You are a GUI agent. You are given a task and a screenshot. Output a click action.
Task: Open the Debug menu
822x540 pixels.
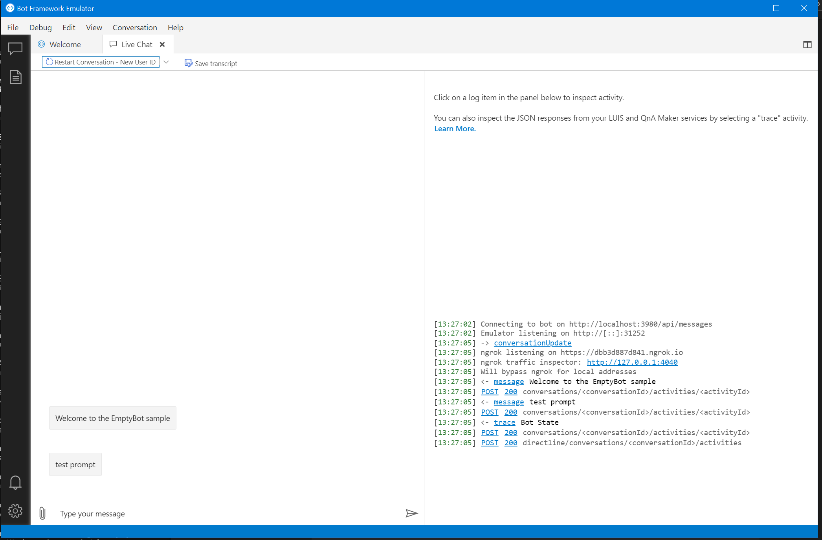40,28
